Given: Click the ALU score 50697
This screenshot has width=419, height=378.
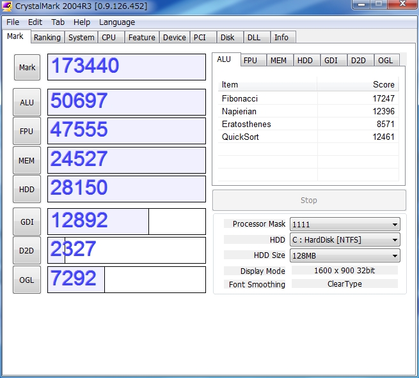Looking at the screenshot, I should (x=127, y=102).
